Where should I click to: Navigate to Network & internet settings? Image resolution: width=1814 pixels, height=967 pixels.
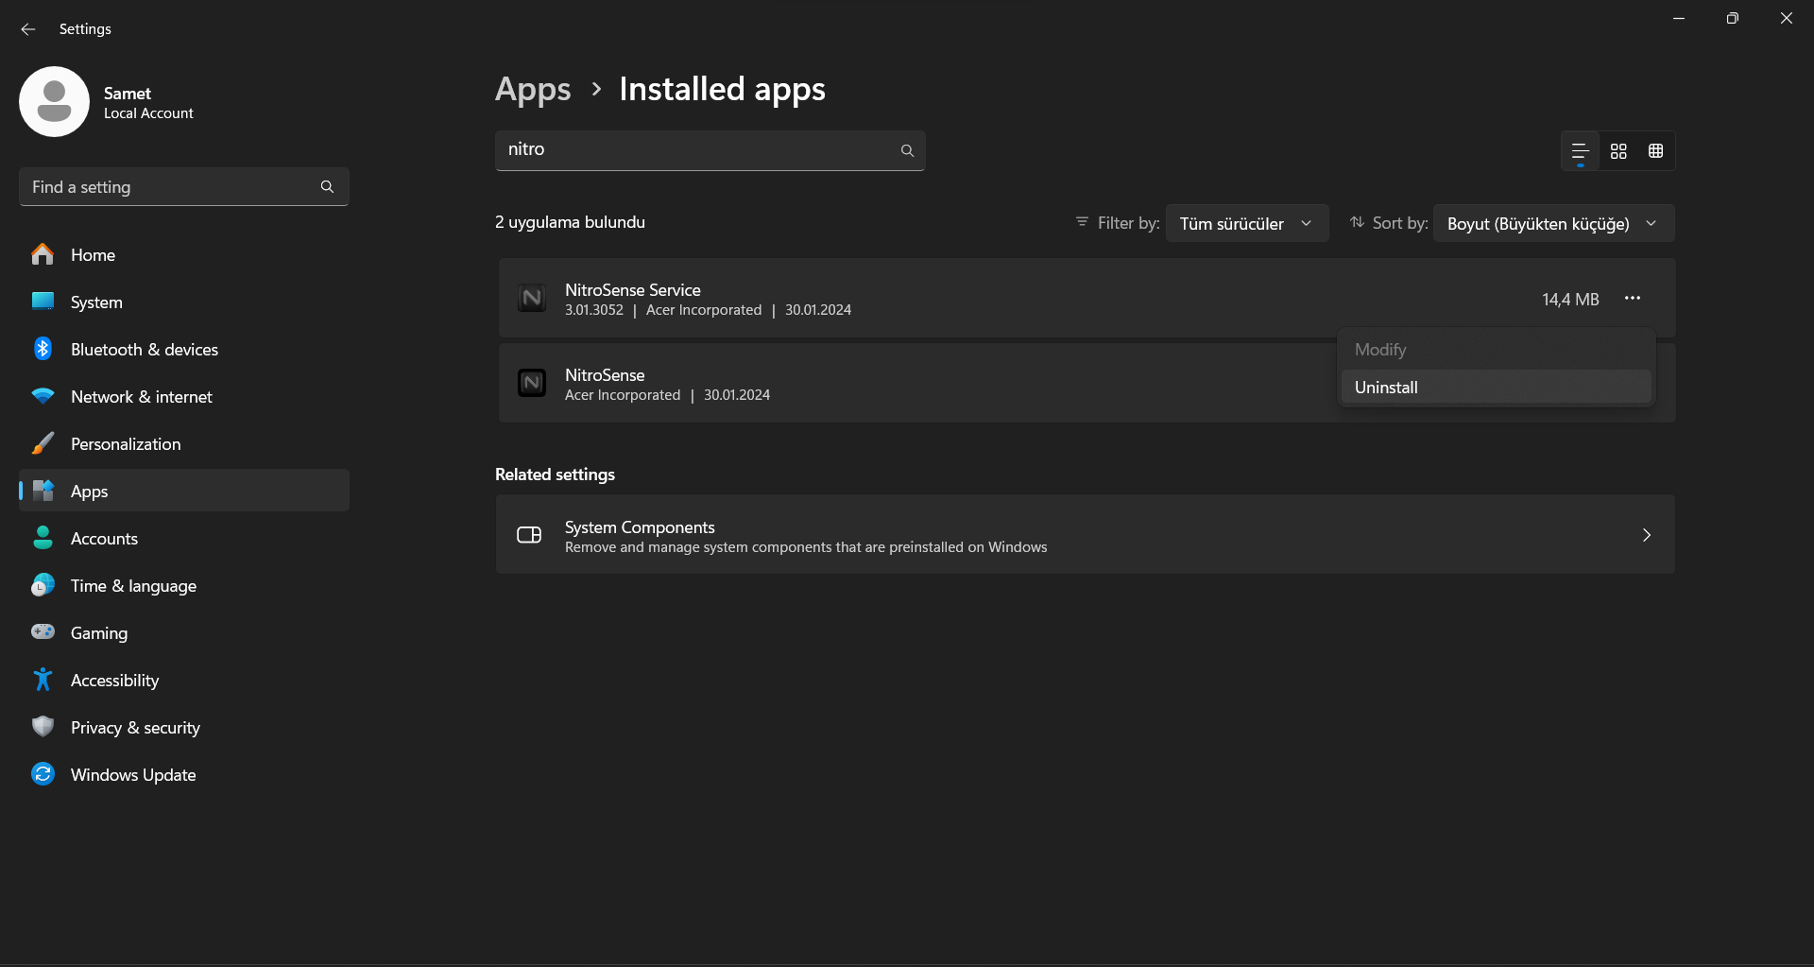pos(142,397)
